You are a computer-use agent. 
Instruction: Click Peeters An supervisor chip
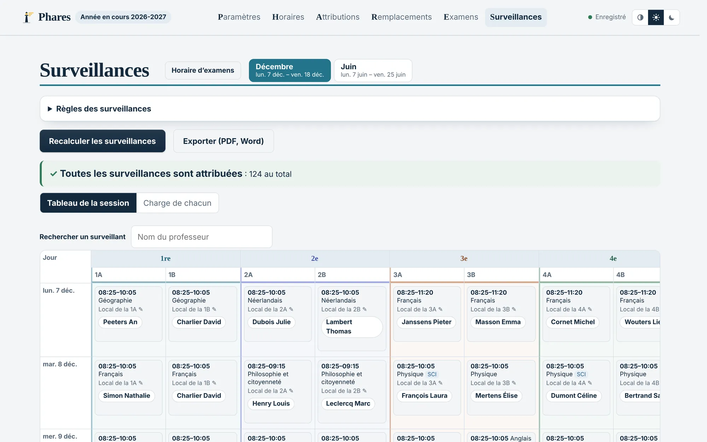(120, 322)
